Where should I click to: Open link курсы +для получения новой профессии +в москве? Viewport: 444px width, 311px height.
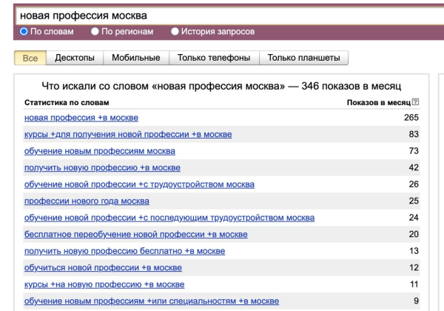tap(128, 134)
